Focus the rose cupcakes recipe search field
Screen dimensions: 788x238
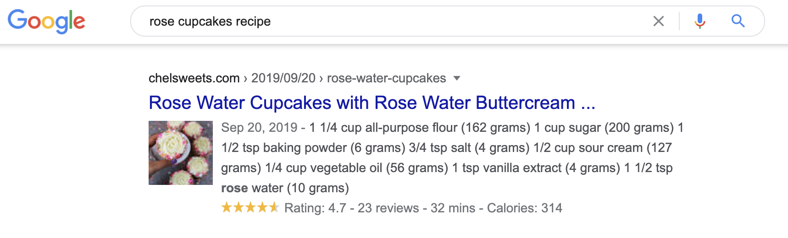click(394, 21)
